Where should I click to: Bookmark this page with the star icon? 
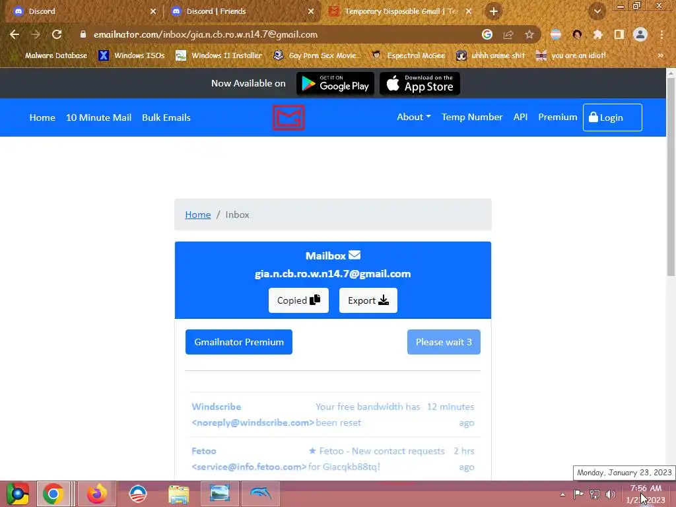tap(529, 34)
